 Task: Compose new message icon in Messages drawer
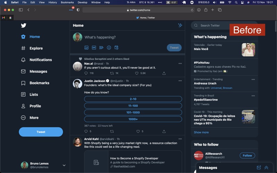coord(259,167)
